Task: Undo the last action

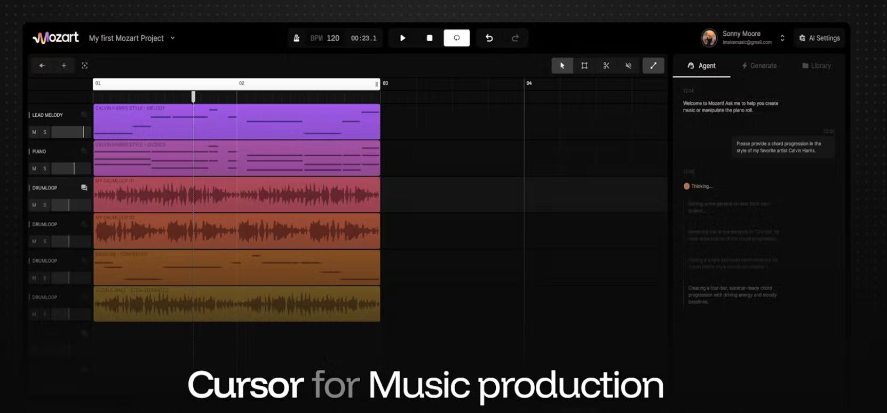Action: click(x=489, y=38)
